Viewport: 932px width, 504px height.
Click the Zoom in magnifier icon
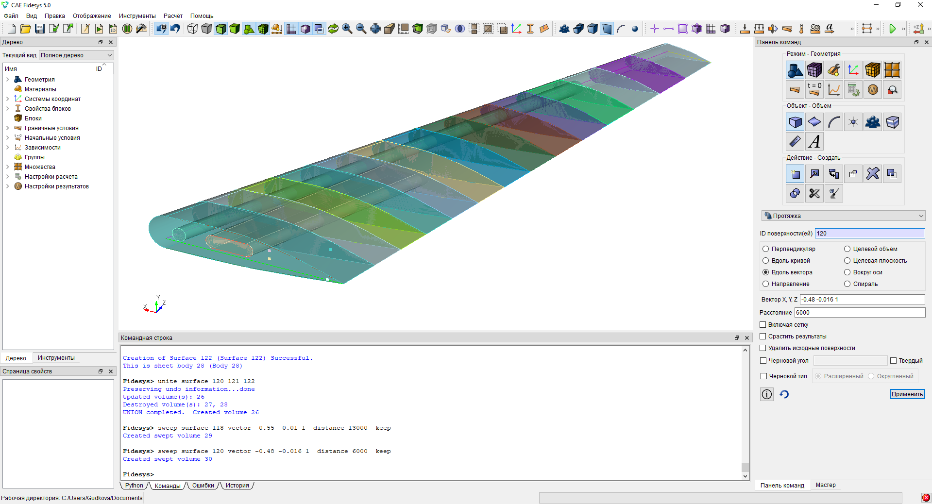(347, 29)
